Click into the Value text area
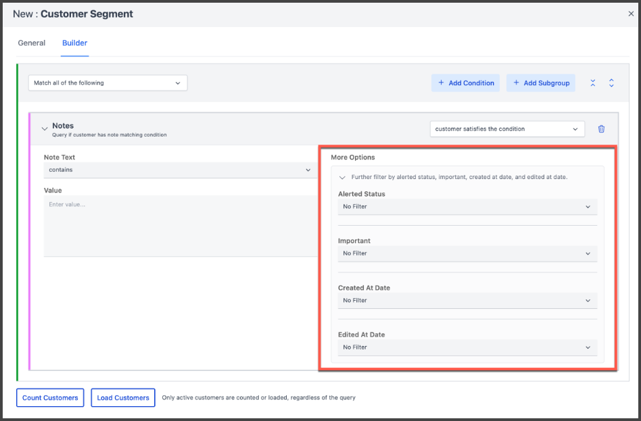The width and height of the screenshot is (641, 421). coord(180,226)
